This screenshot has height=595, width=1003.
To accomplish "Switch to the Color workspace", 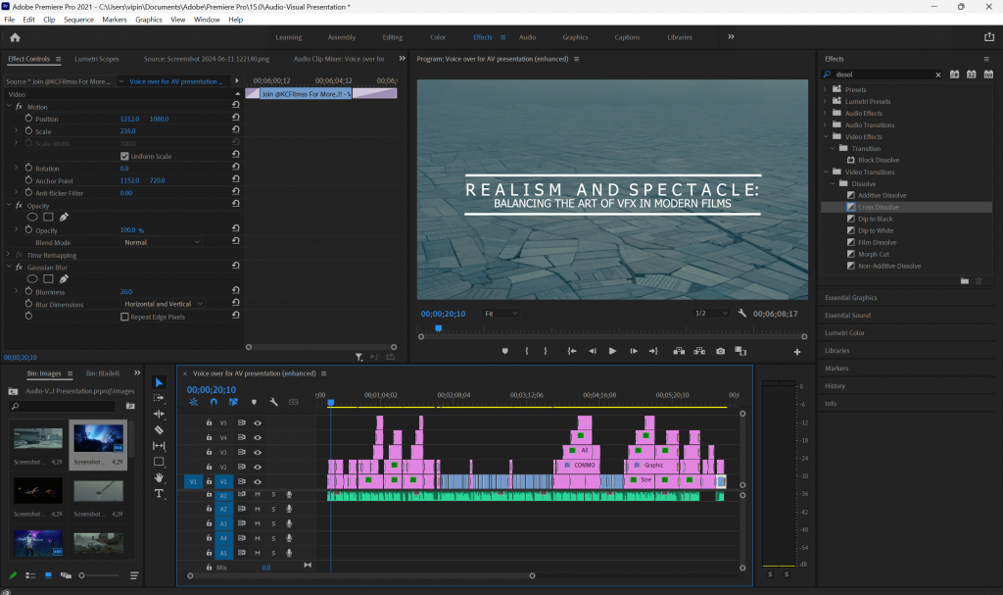I will coord(438,37).
